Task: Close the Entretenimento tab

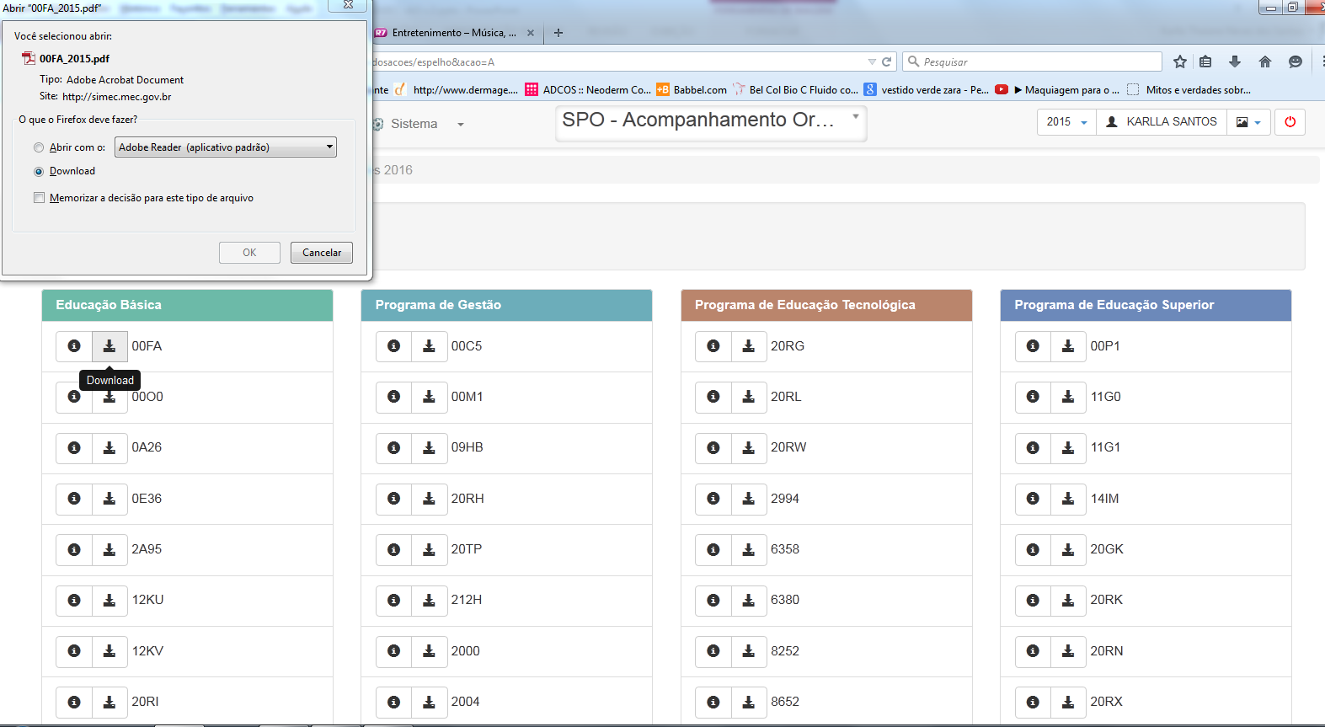Action: (x=531, y=33)
